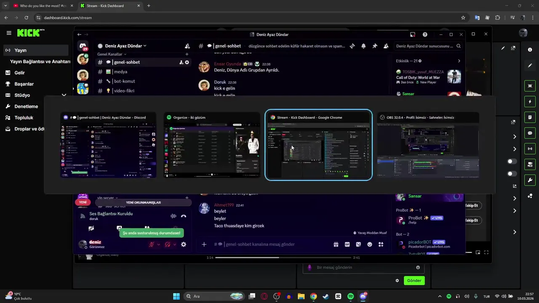The width and height of the screenshot is (539, 303).
Task: Open Spotify from the taskbar
Action: coord(351,296)
